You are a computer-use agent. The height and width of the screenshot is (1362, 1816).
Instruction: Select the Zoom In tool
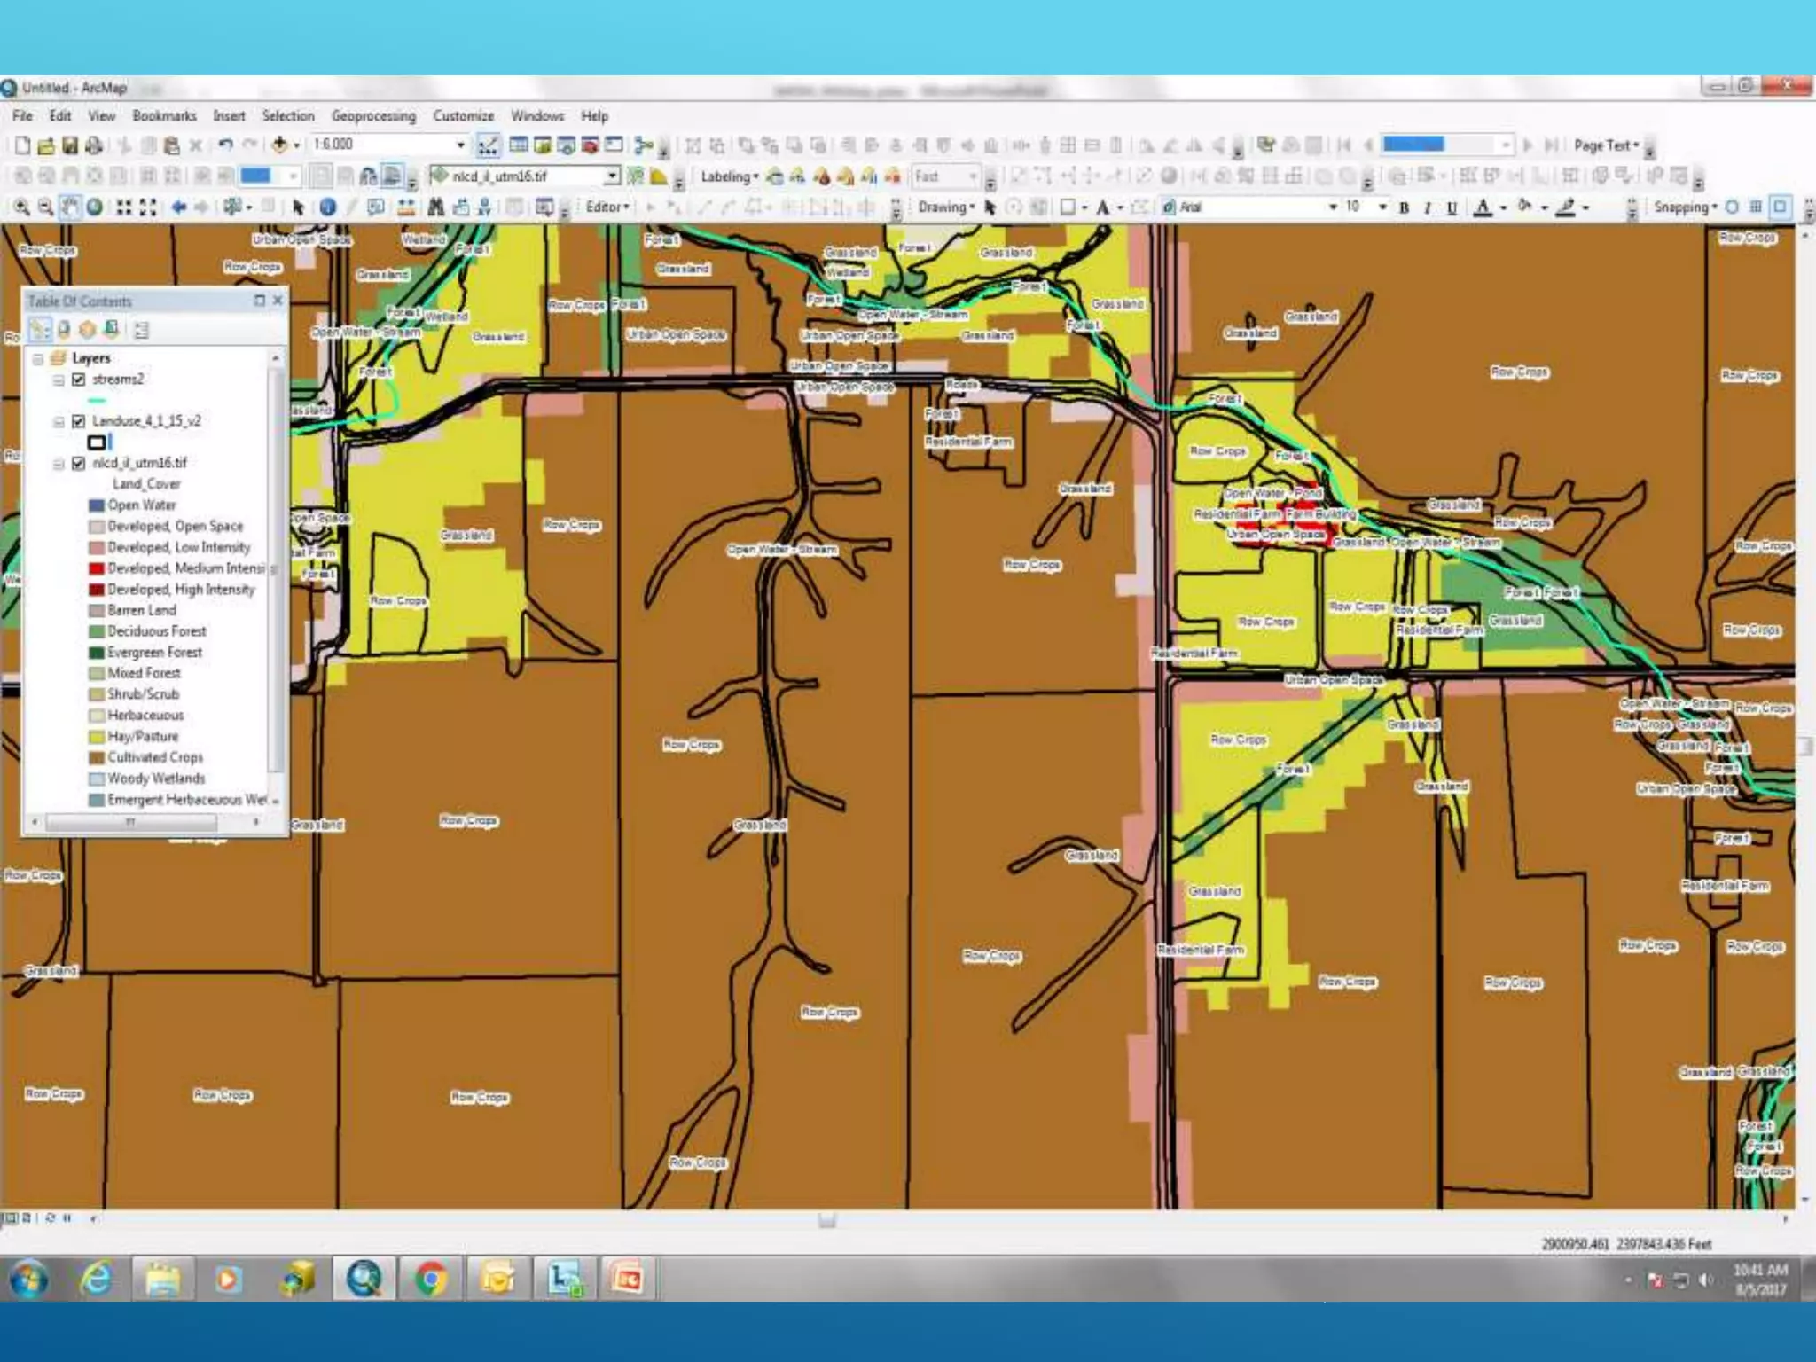21,207
